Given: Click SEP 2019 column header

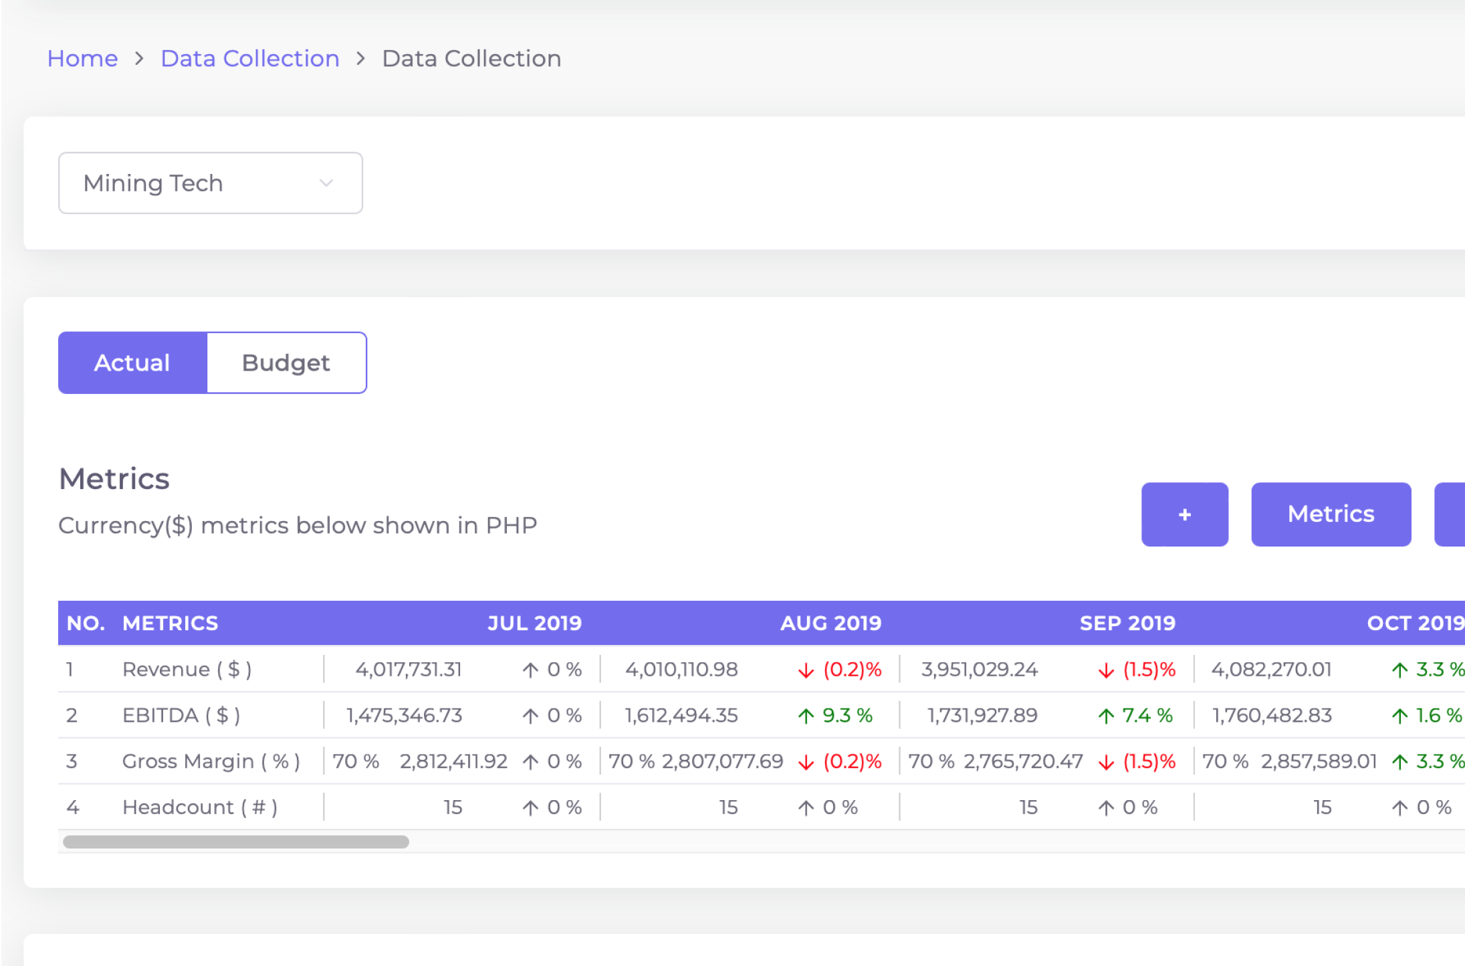Looking at the screenshot, I should coord(1127,623).
